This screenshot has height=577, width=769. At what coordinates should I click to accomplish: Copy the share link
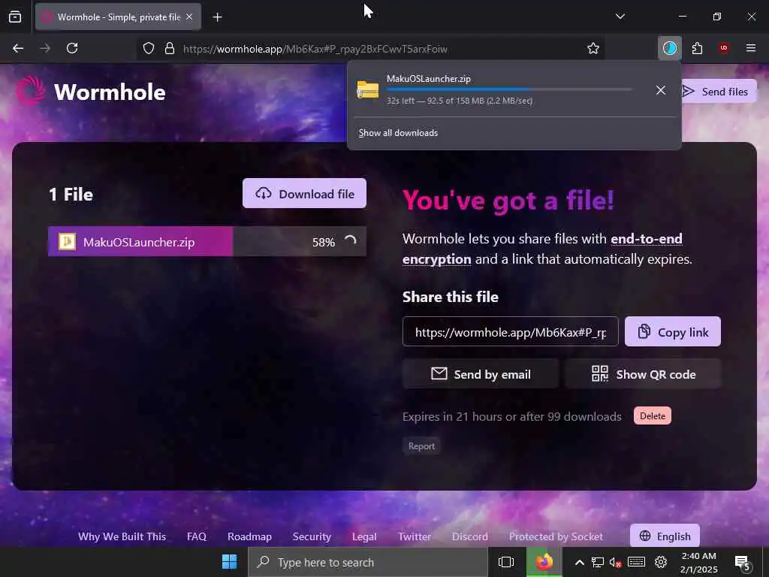(x=672, y=331)
